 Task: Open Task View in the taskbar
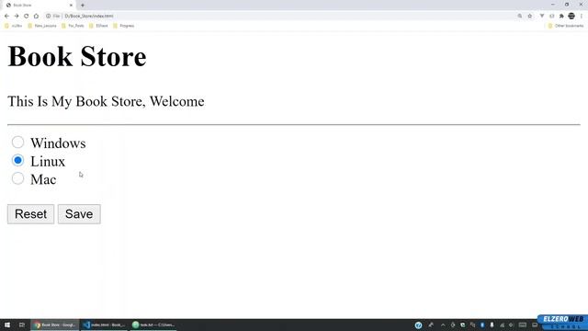click(x=22, y=325)
